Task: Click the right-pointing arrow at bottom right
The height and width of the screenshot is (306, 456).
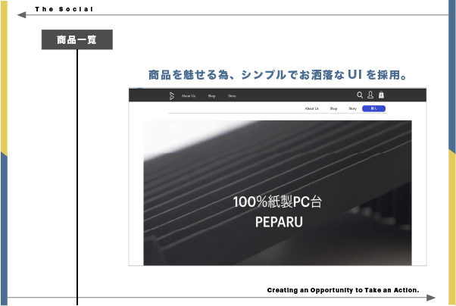Action: click(431, 298)
